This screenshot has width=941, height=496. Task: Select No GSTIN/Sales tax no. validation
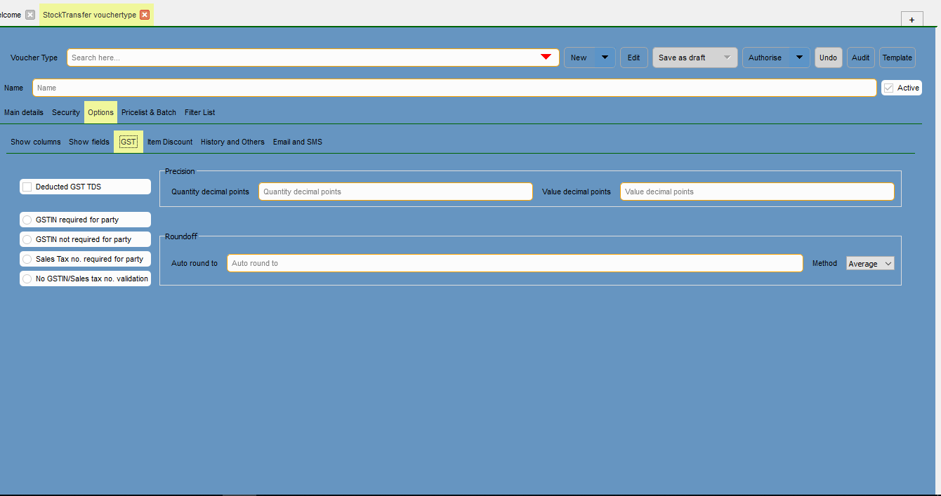(x=27, y=279)
